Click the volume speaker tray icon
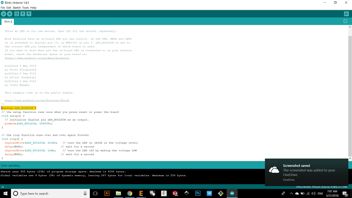The width and height of the screenshot is (352, 198). [313, 193]
